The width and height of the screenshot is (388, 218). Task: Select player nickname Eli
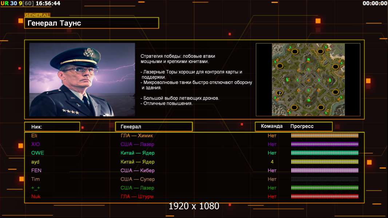tap(34, 136)
